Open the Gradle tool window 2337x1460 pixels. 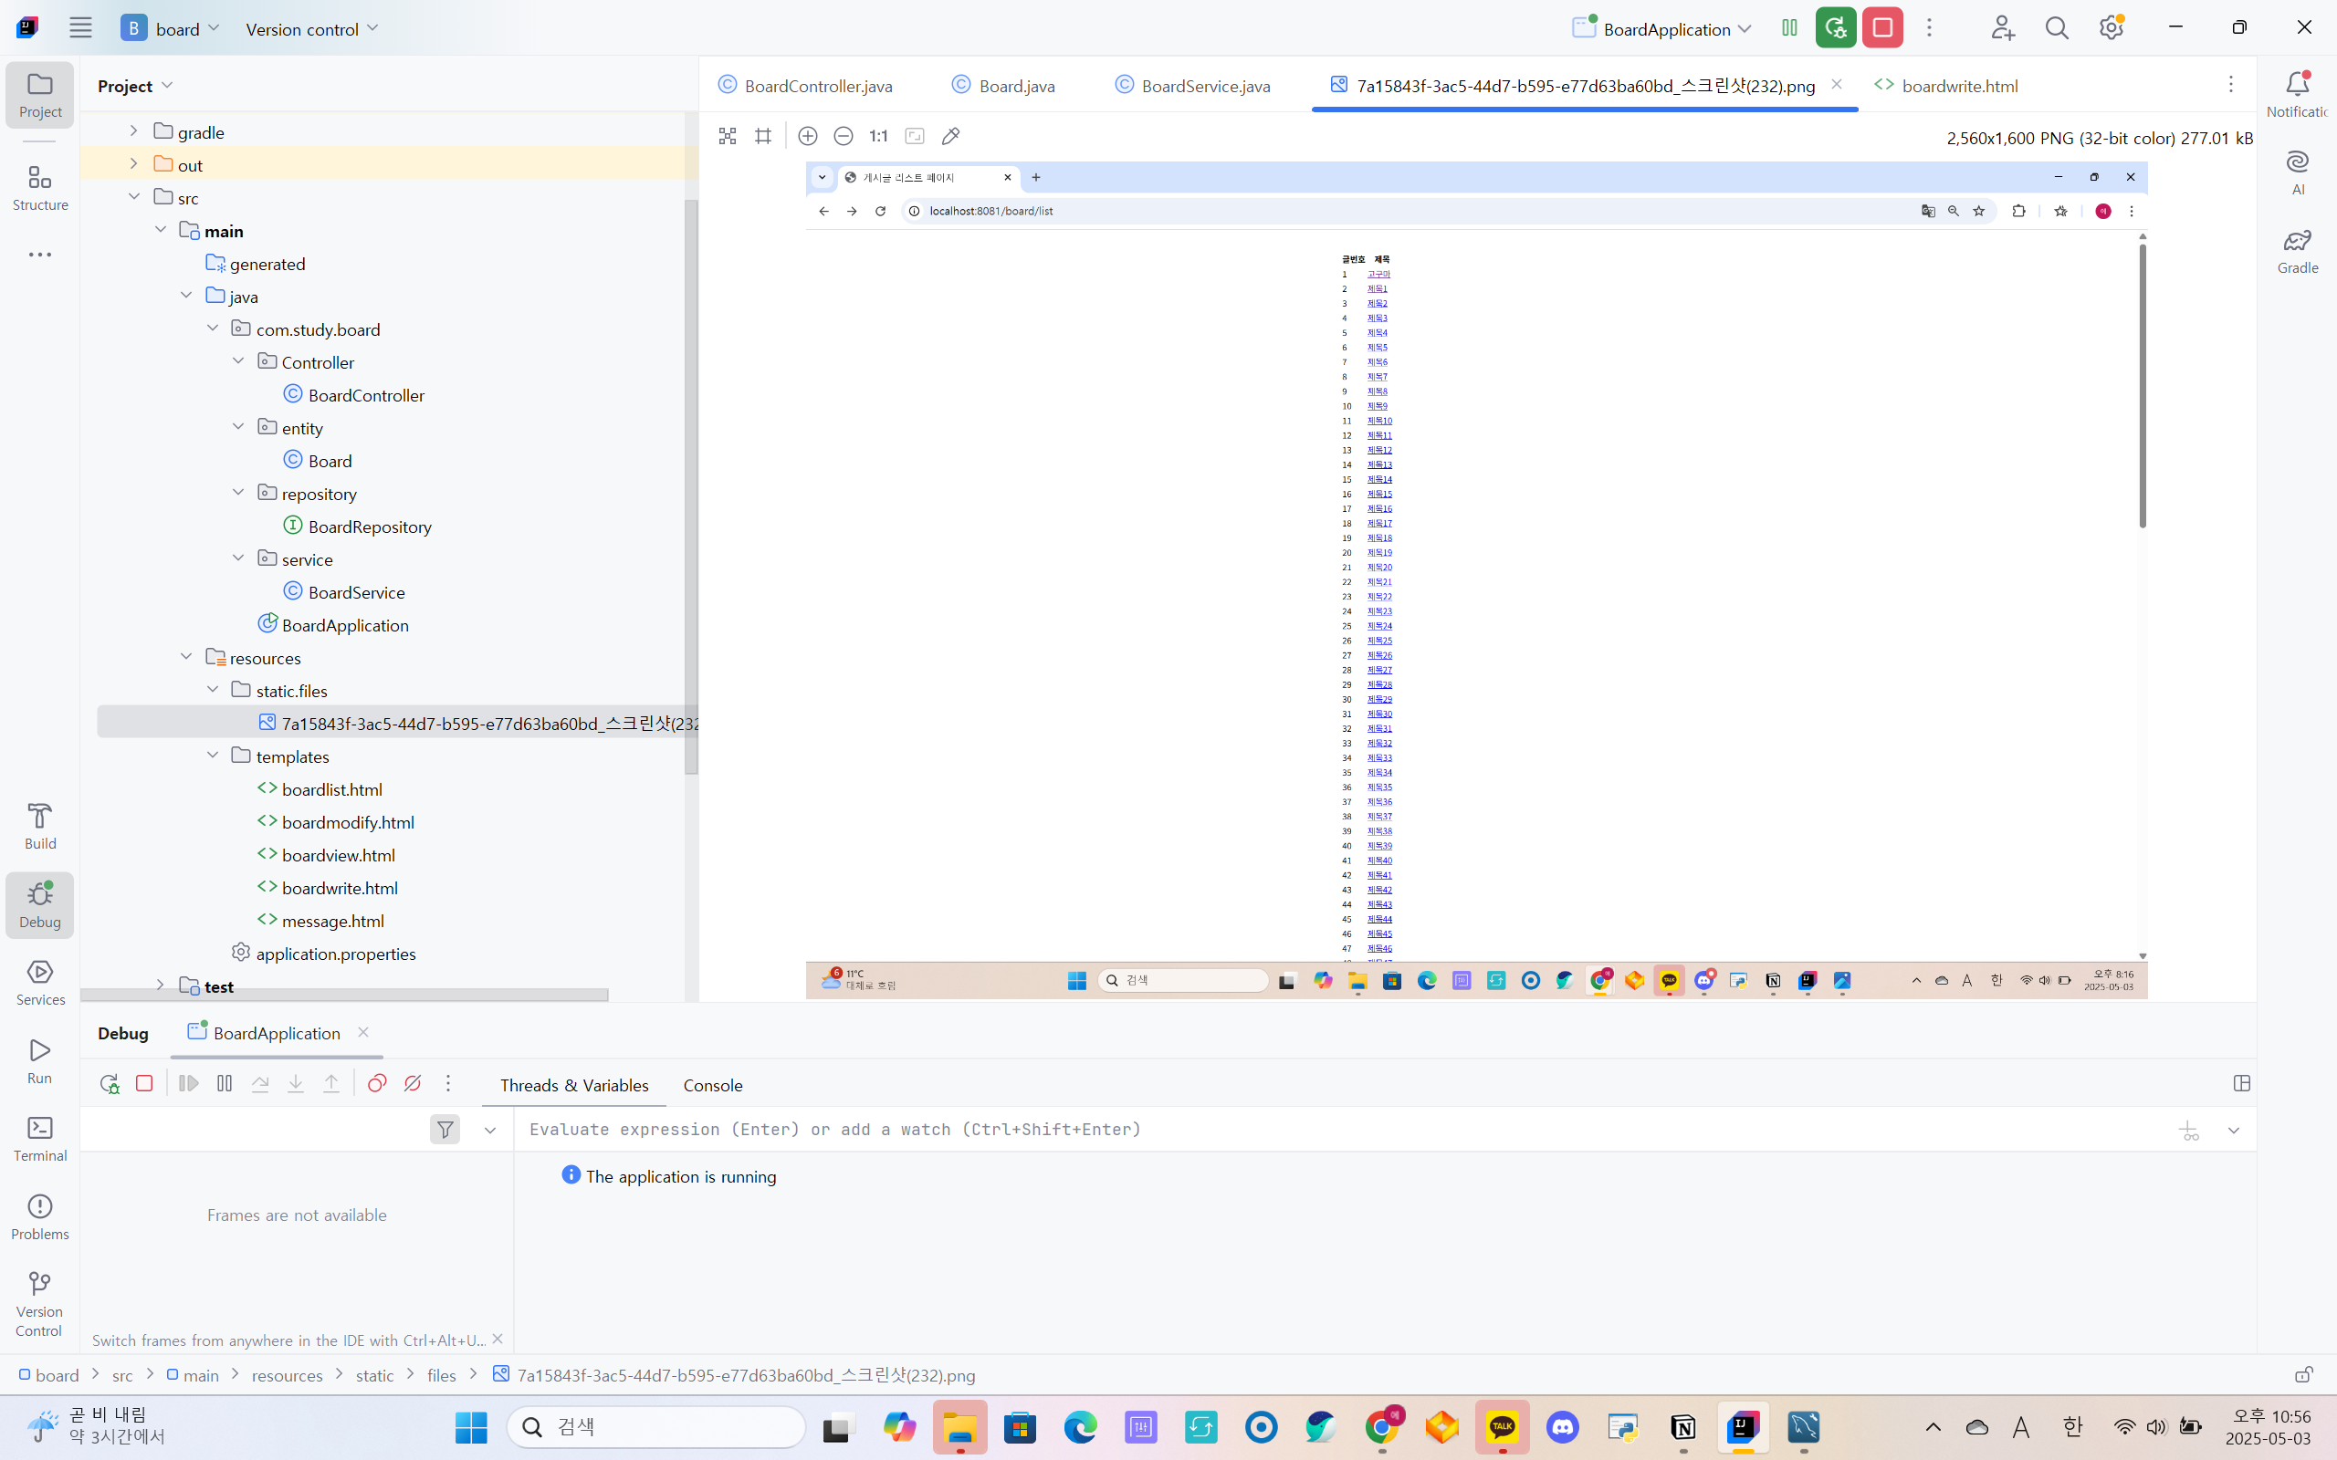tap(2298, 251)
